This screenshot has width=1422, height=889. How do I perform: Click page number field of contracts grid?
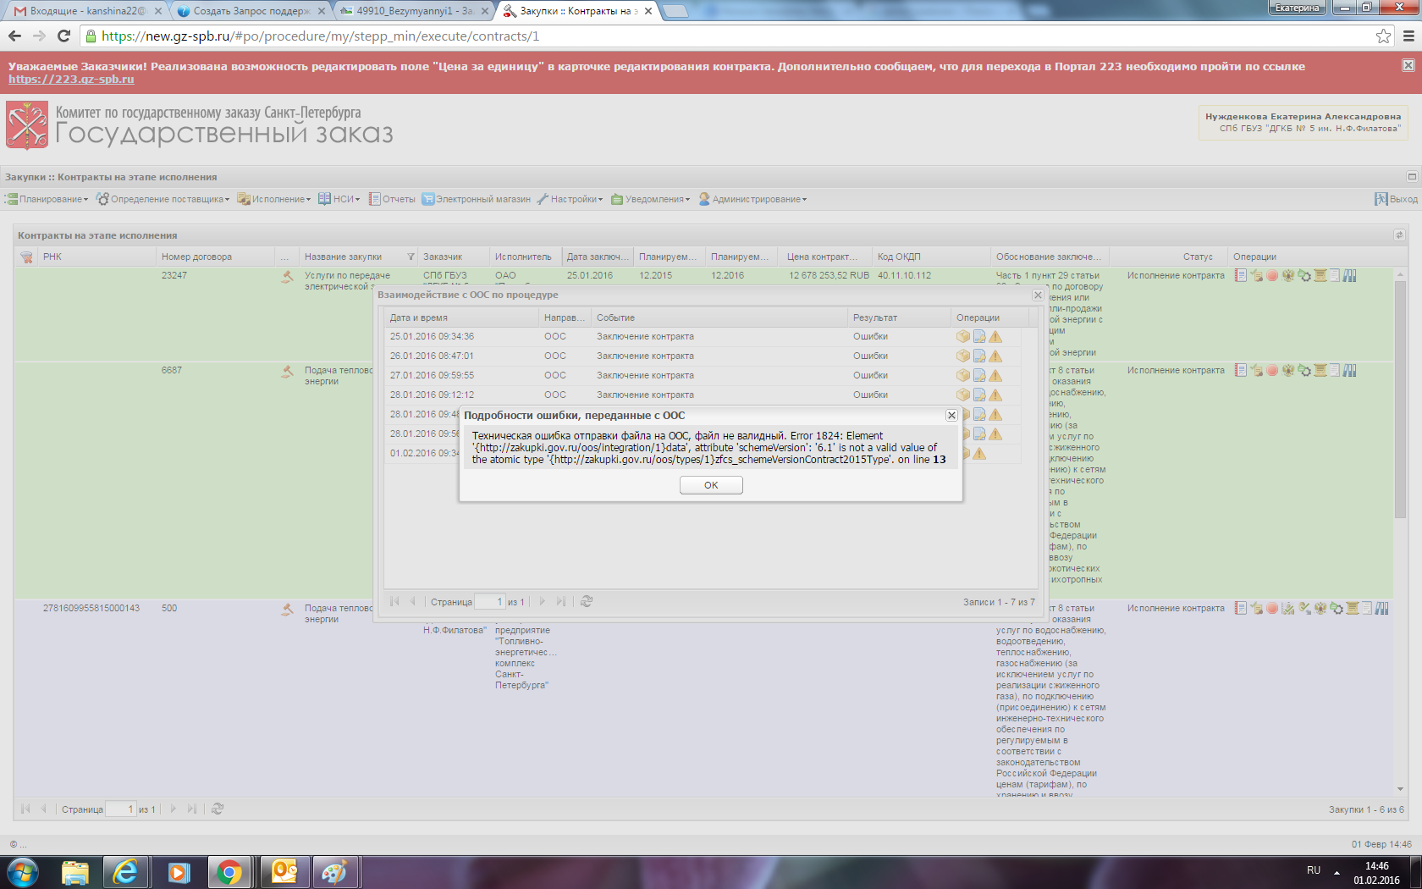tap(121, 809)
